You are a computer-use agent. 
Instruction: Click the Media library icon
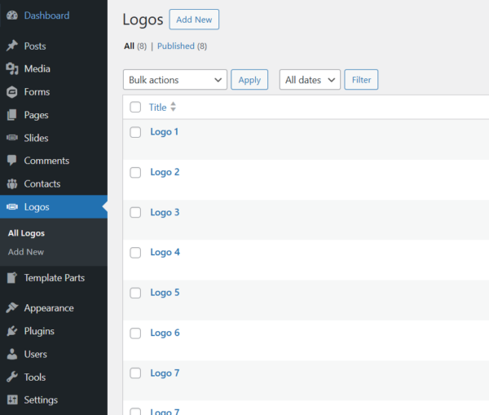(x=12, y=68)
